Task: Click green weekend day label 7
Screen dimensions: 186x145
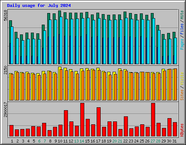Action: pos(45,141)
